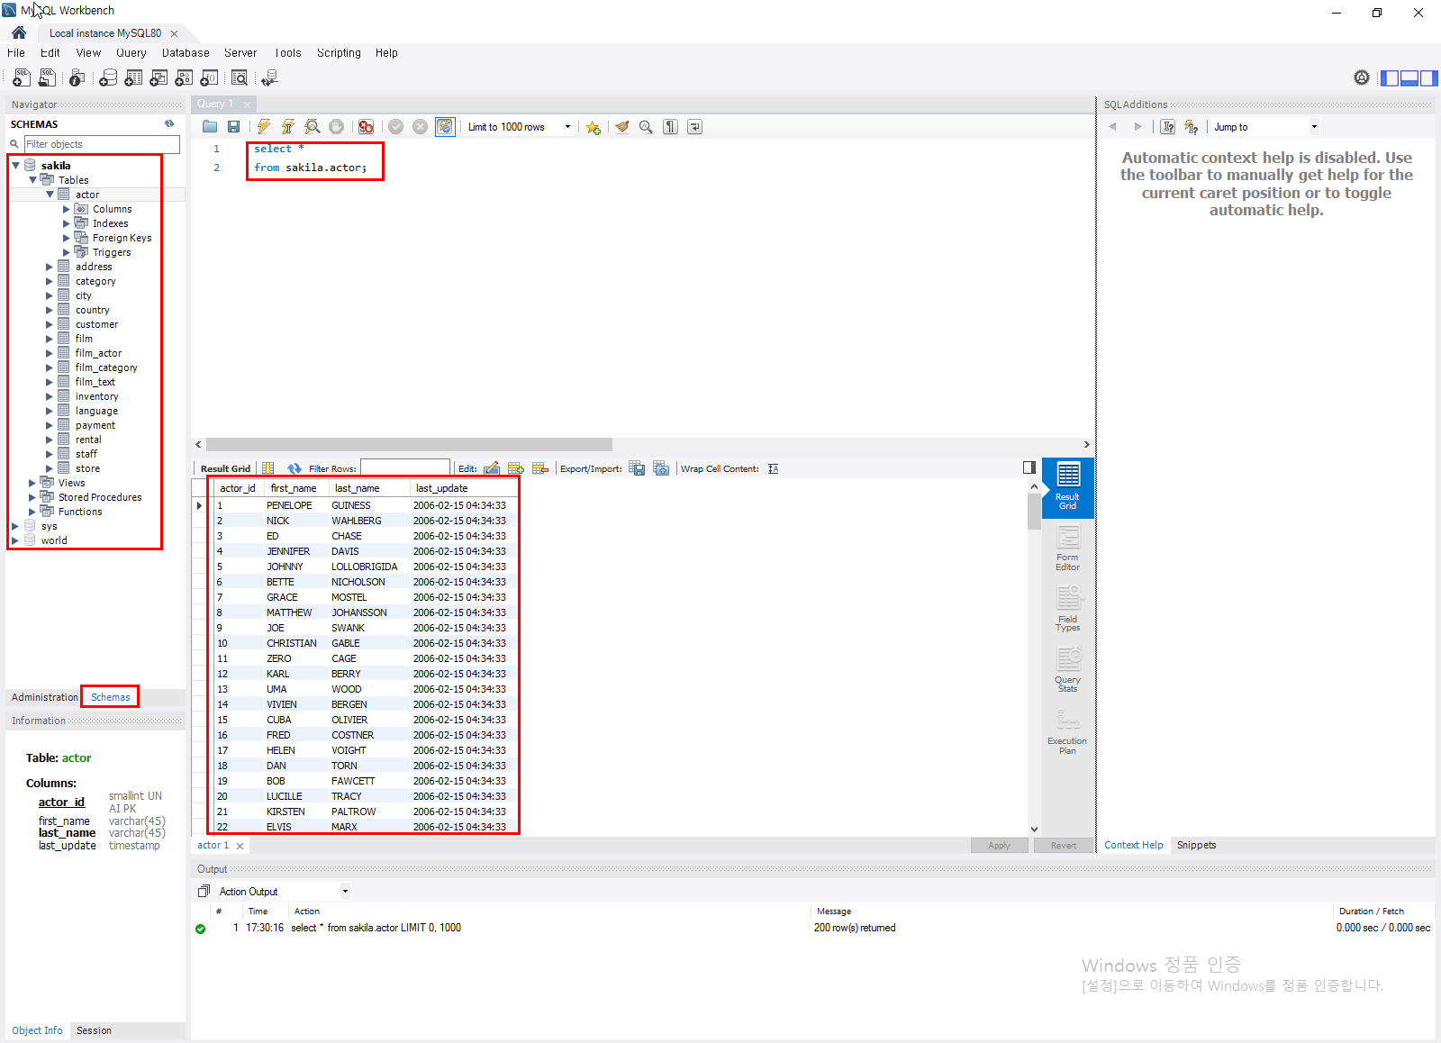This screenshot has width=1441, height=1043.
Task: Open the Database menu
Action: 186,53
